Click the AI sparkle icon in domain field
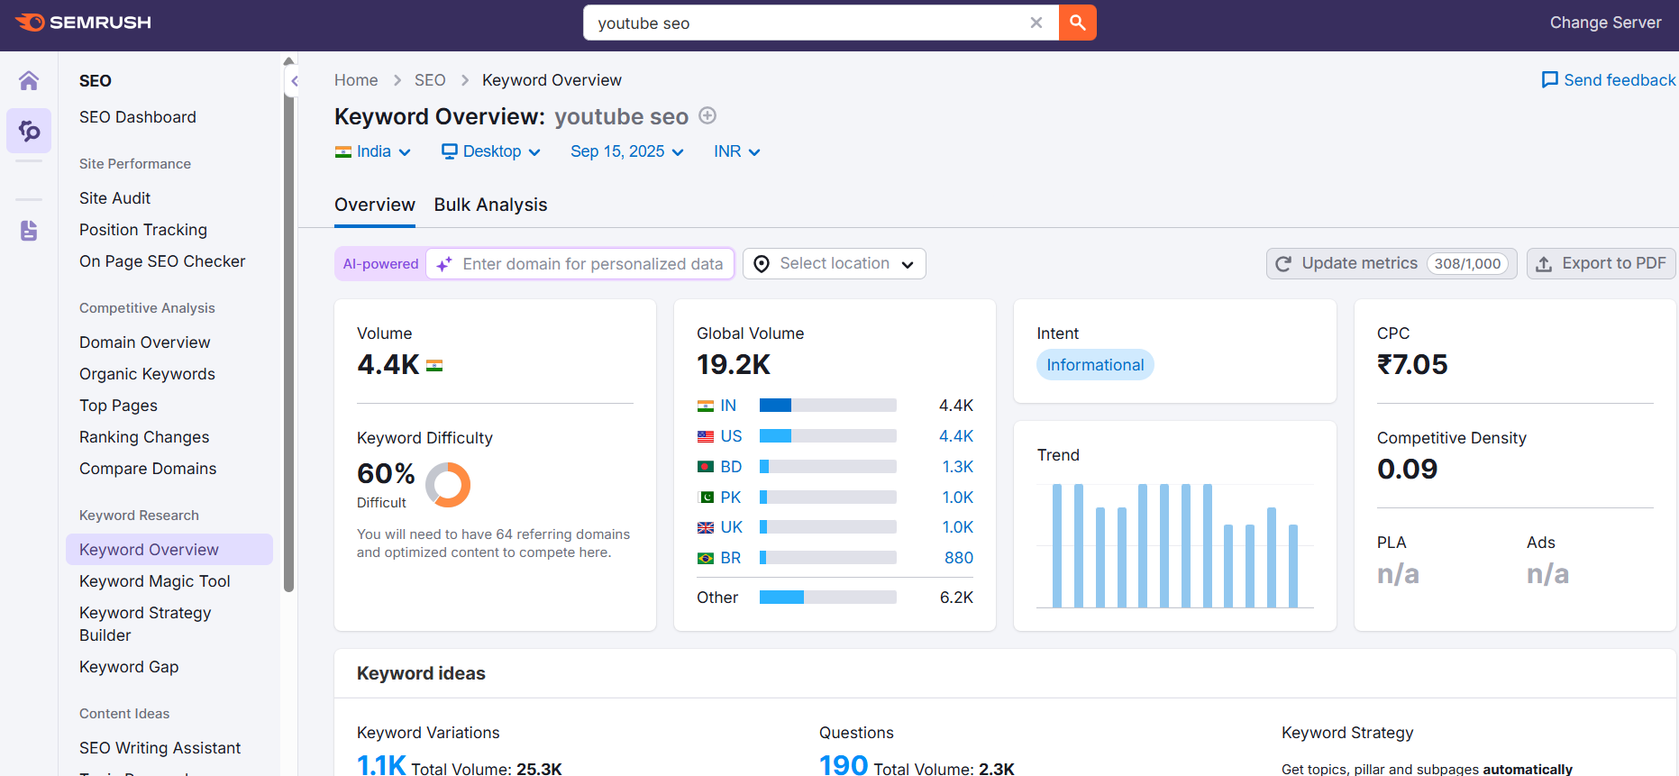The image size is (1679, 776). [444, 264]
